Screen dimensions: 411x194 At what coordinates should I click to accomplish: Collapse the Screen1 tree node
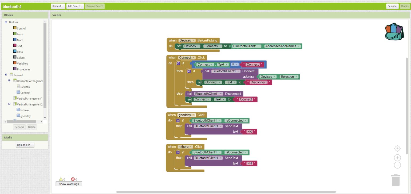[x=6, y=75]
